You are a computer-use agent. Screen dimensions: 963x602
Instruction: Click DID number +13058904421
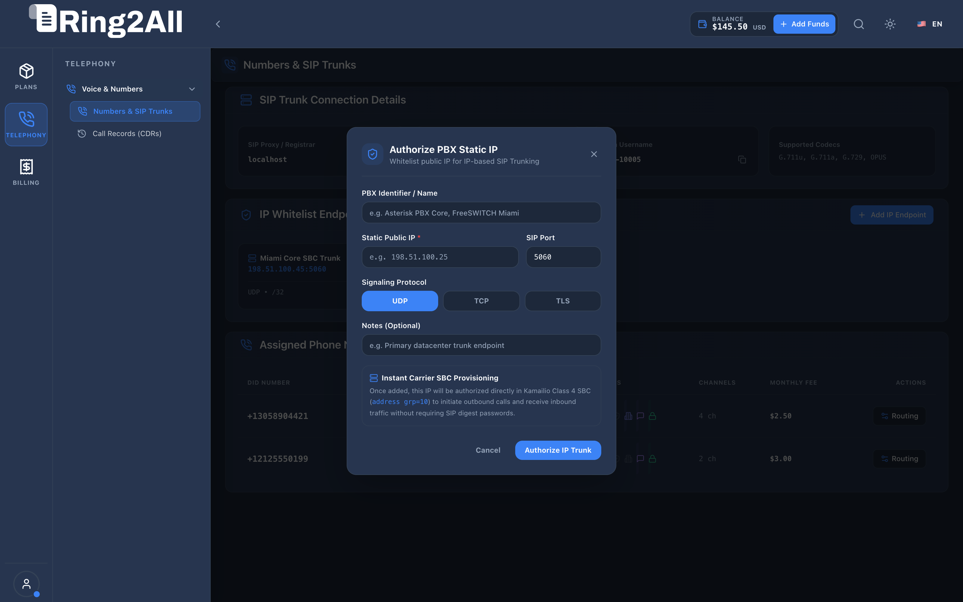point(278,416)
